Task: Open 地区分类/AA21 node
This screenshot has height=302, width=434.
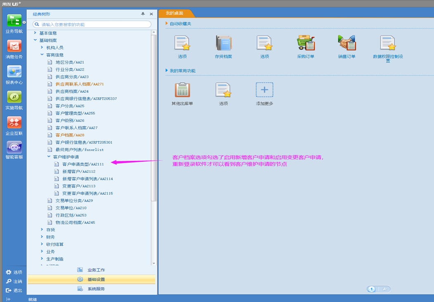Action: 69,62
